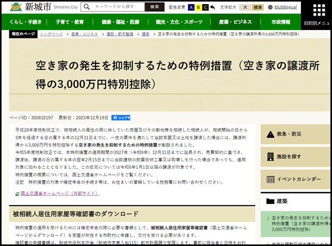332x246 pixels.
Task: Open 国土交通省ホームページ external link
Action: point(60,193)
